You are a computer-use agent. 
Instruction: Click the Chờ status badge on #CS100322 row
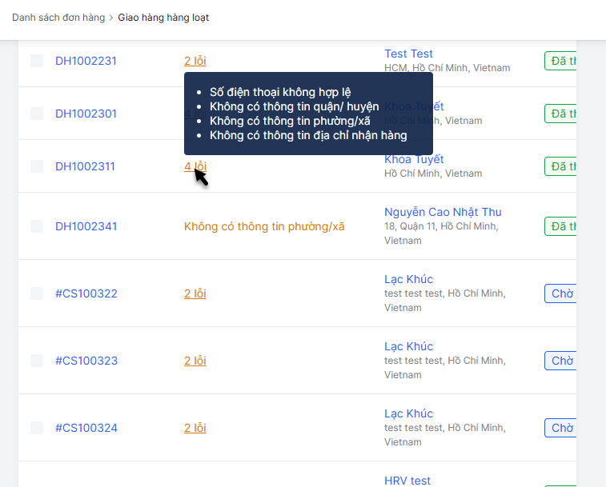click(x=560, y=293)
